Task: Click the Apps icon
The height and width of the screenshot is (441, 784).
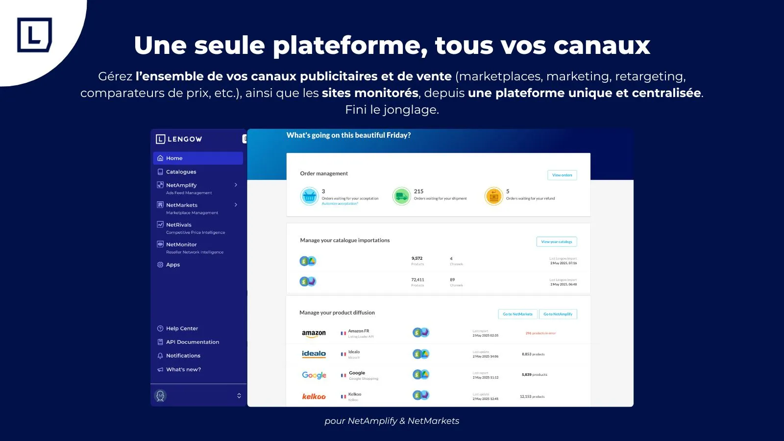Action: pyautogui.click(x=160, y=265)
